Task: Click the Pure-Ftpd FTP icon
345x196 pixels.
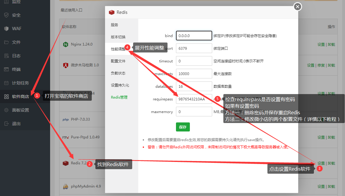Action: coord(65,137)
